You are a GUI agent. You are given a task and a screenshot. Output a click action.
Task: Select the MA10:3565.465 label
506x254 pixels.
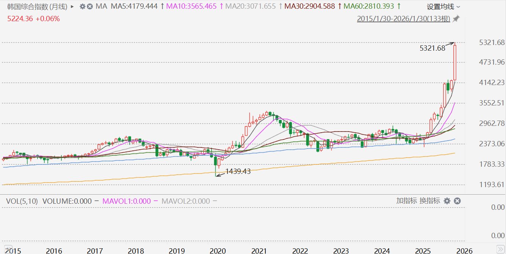pos(191,6)
